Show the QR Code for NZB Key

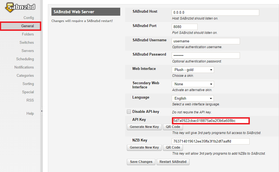173,148
